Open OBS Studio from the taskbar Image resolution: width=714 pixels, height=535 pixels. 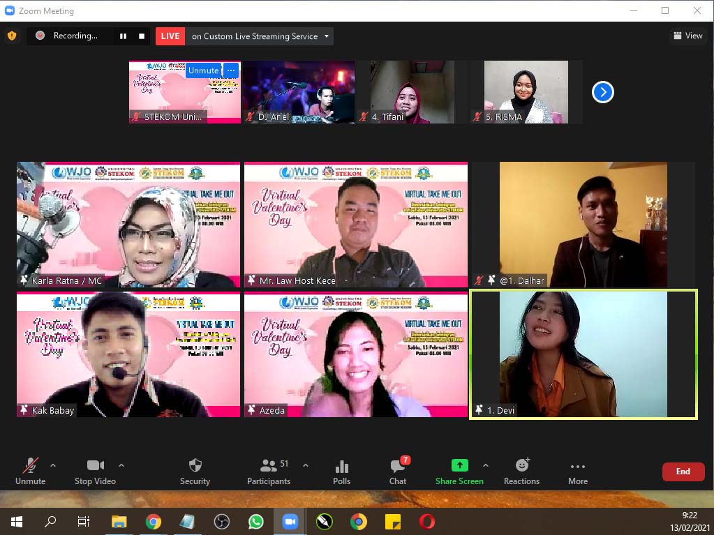(x=222, y=521)
